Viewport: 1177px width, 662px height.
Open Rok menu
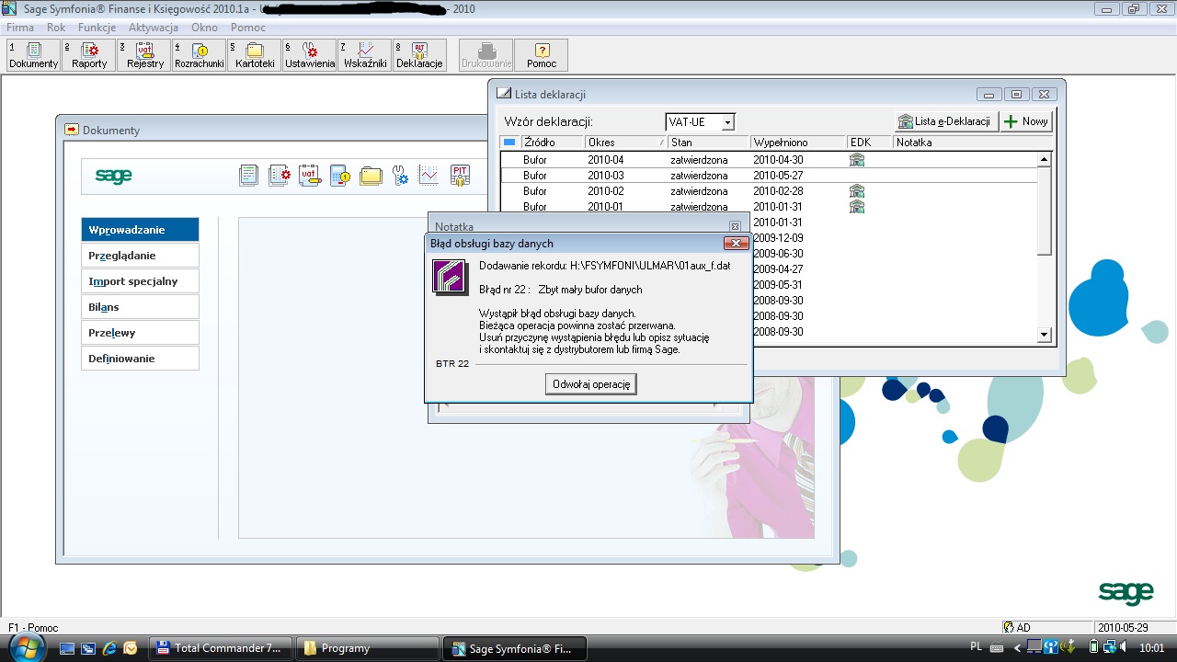click(56, 28)
